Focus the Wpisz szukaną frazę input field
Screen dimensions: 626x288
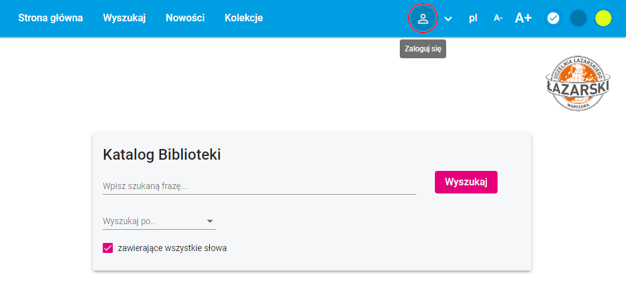coord(259,187)
